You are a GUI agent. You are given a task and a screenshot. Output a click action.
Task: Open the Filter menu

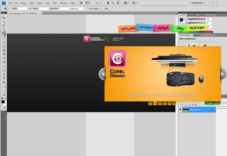(x=47, y=3)
